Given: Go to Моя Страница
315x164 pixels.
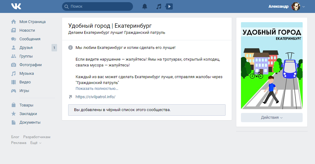Looking at the screenshot, I should [32, 22].
